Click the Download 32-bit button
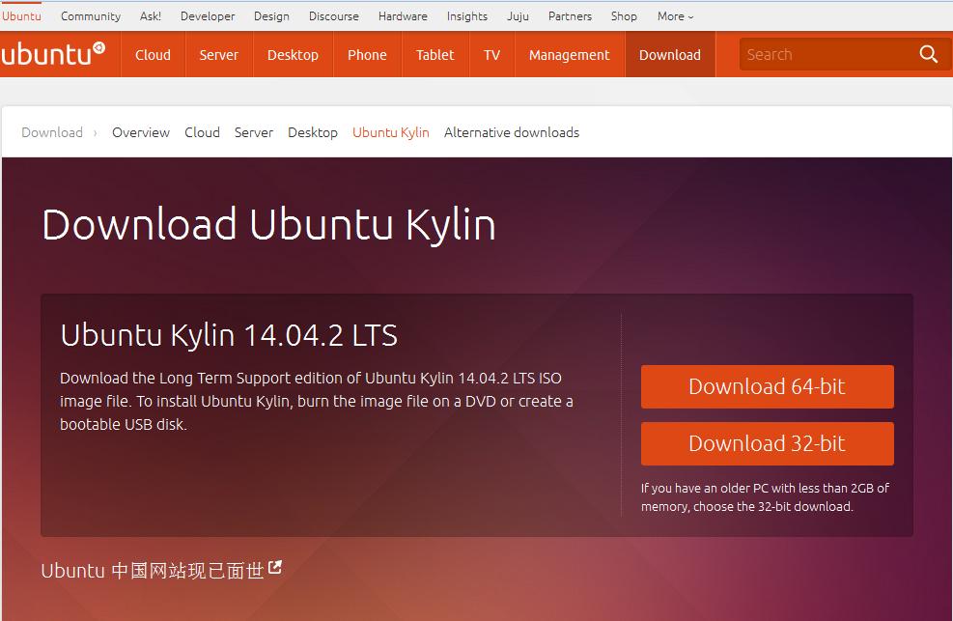This screenshot has height=621, width=953. [x=767, y=443]
